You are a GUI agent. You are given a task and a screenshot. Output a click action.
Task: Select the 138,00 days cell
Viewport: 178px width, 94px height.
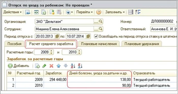pyautogui.click(x=100, y=80)
